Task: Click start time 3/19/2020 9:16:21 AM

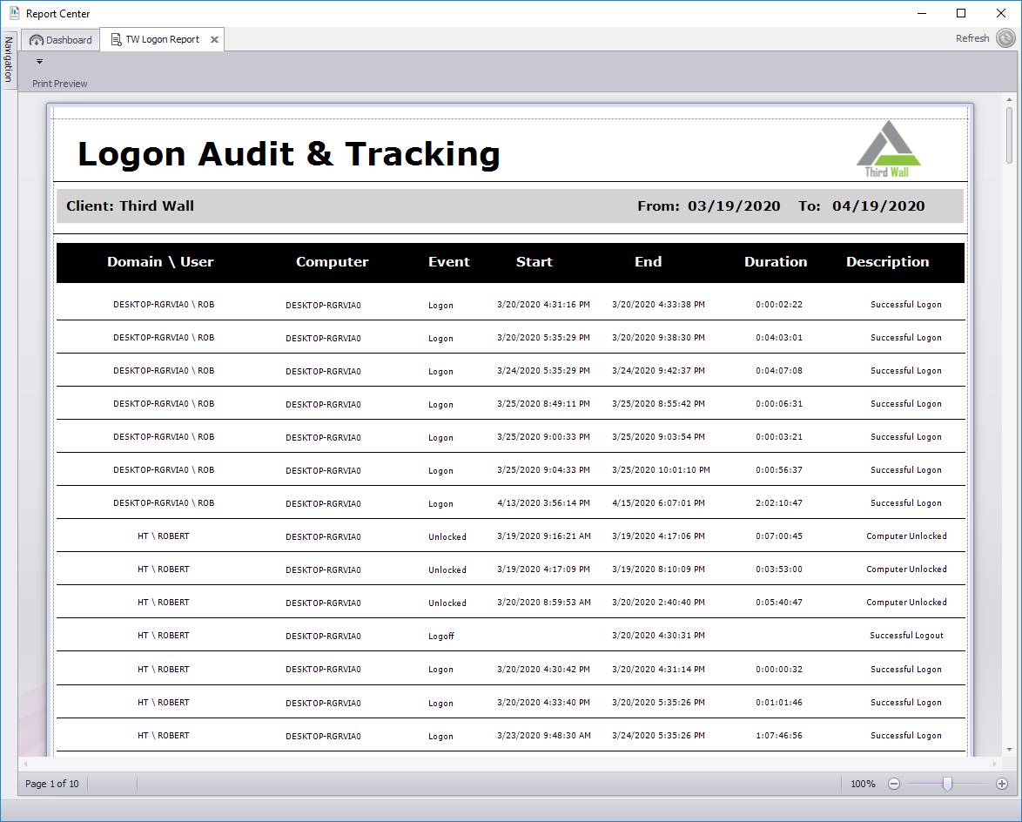Action: tap(543, 536)
